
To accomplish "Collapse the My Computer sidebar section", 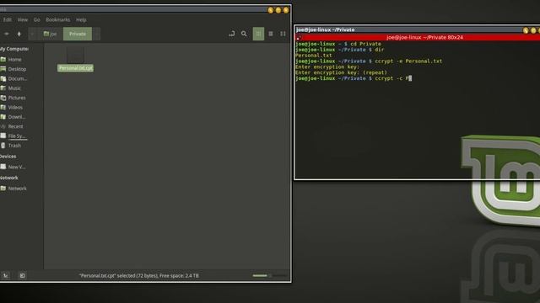I will [x=14, y=49].
